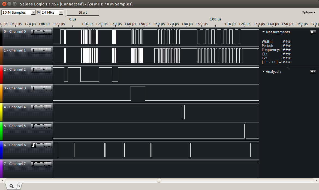The image size is (319, 190).
Task: Set rising edge trigger on Channel 0
Action: [34, 32]
